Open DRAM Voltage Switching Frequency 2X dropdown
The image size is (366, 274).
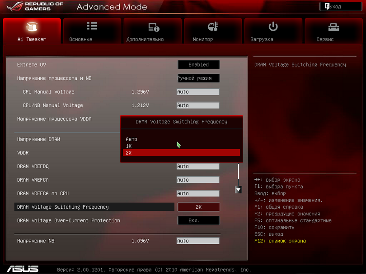pyautogui.click(x=198, y=207)
